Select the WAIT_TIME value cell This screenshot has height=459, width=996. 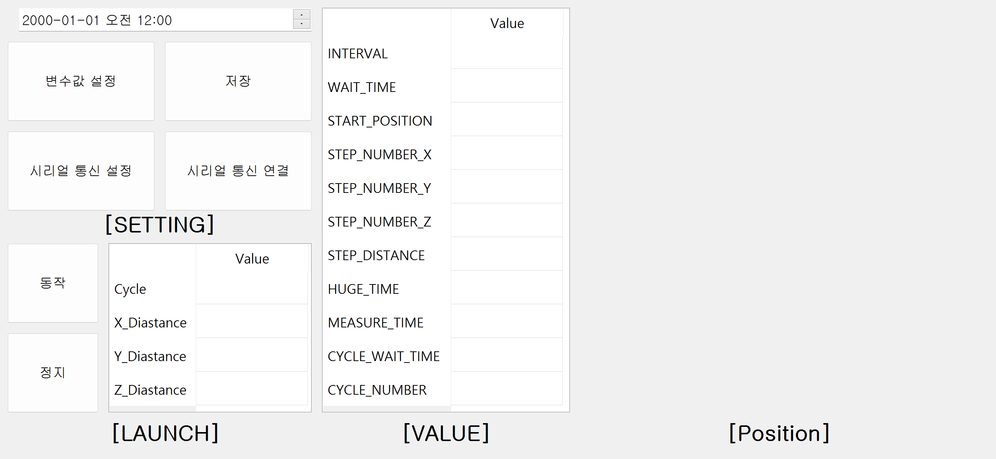pos(507,86)
